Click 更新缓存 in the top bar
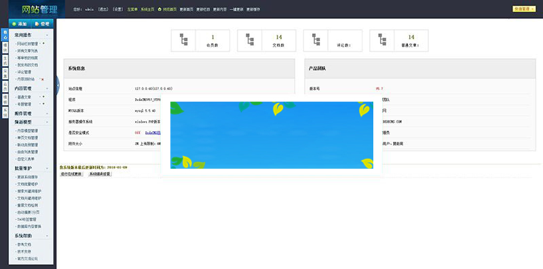Screen dimensions: 543x269 coord(253,9)
